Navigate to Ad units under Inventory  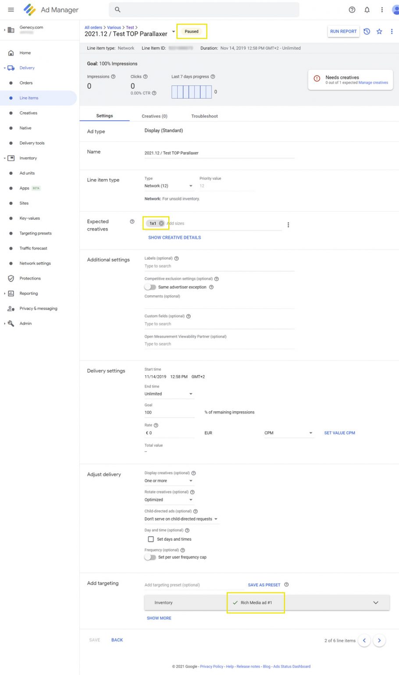27,173
